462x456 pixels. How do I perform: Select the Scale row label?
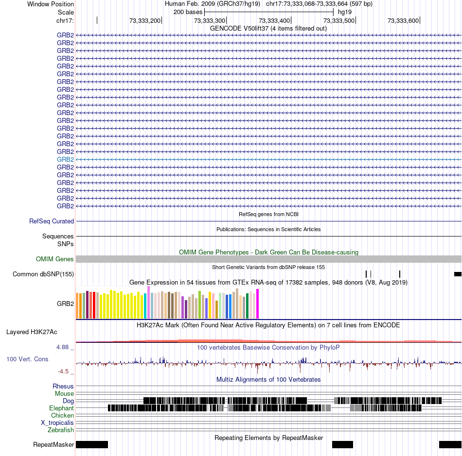(66, 12)
